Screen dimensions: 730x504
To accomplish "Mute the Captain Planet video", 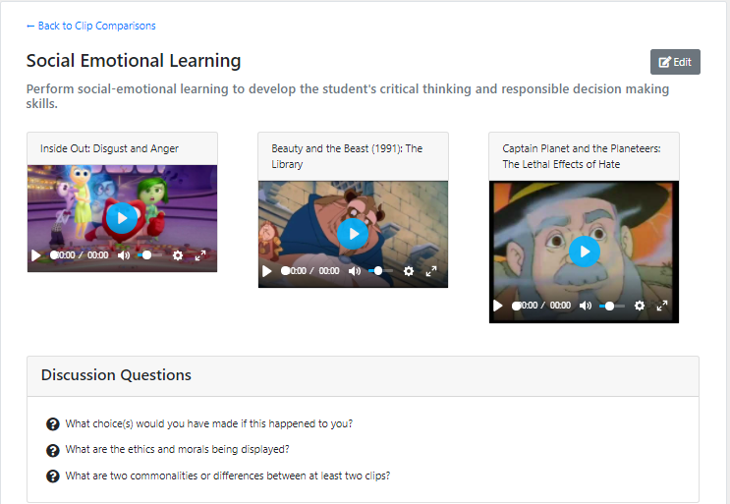I will pyautogui.click(x=586, y=306).
